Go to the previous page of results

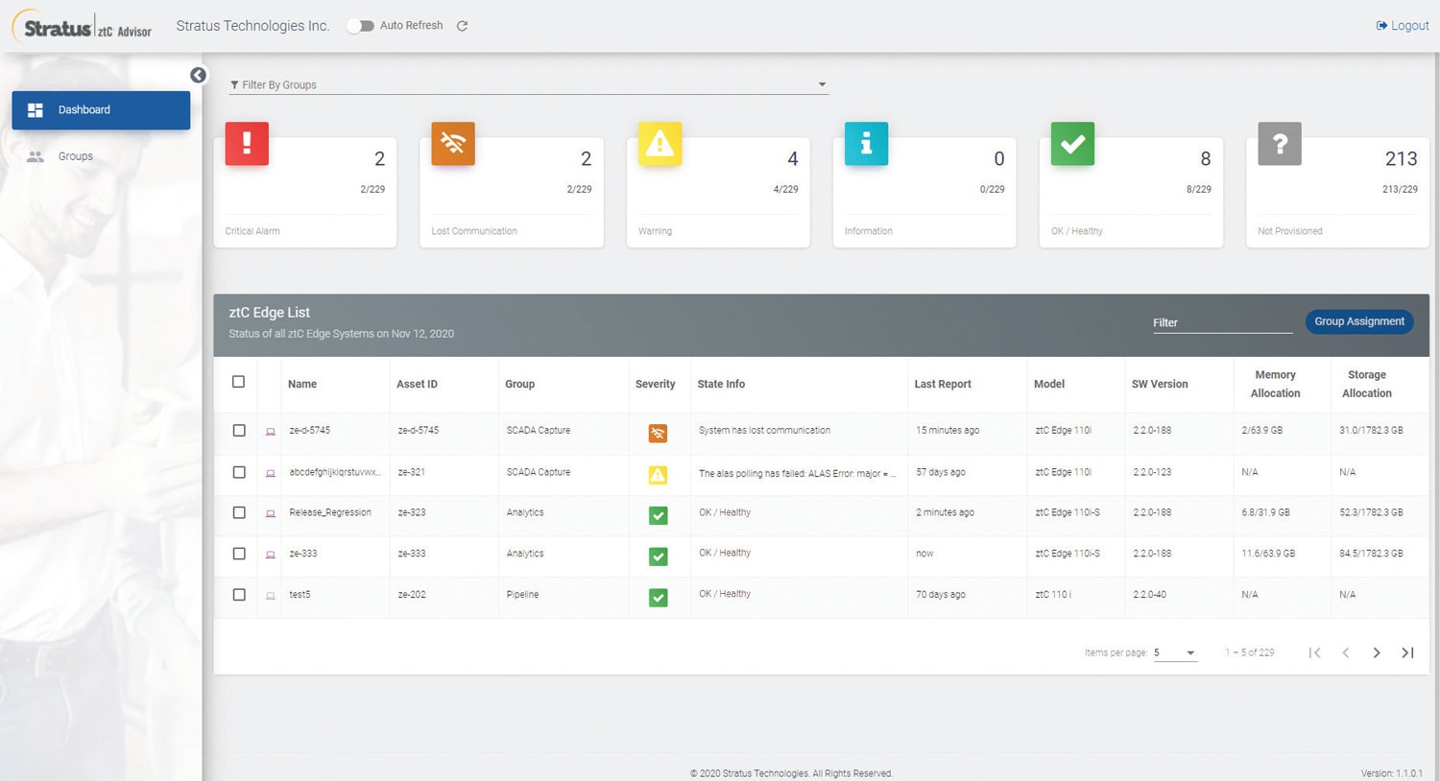1346,652
